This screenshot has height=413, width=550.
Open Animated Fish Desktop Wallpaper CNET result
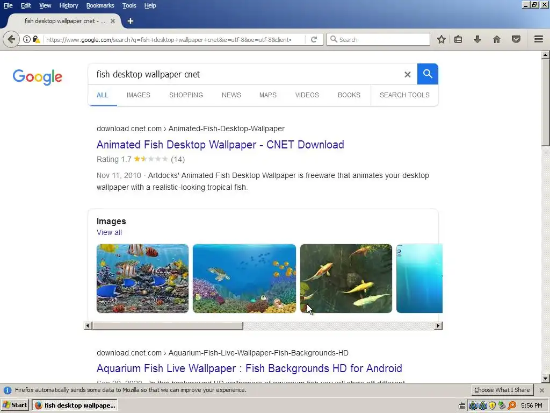(220, 145)
